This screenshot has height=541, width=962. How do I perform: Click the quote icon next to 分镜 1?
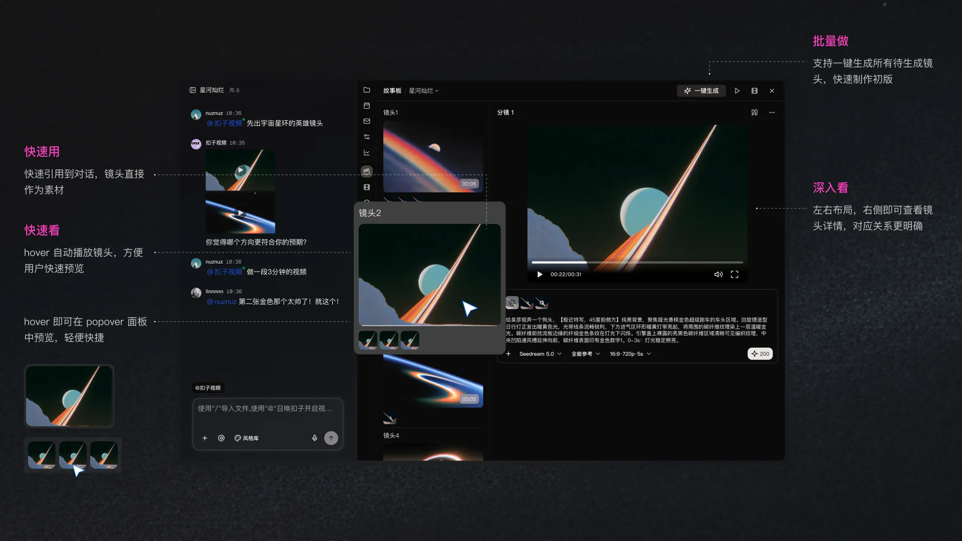pyautogui.click(x=755, y=113)
